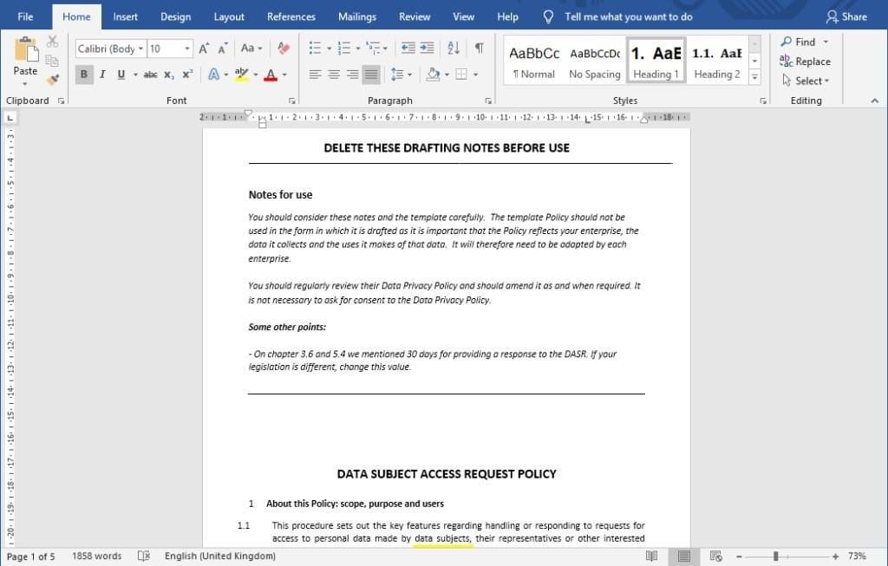Viewport: 888px width, 566px height.
Task: Click the Replace button
Action: (806, 61)
